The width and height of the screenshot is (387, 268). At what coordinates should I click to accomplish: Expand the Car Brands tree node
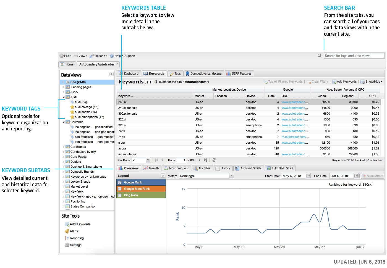point(63,147)
